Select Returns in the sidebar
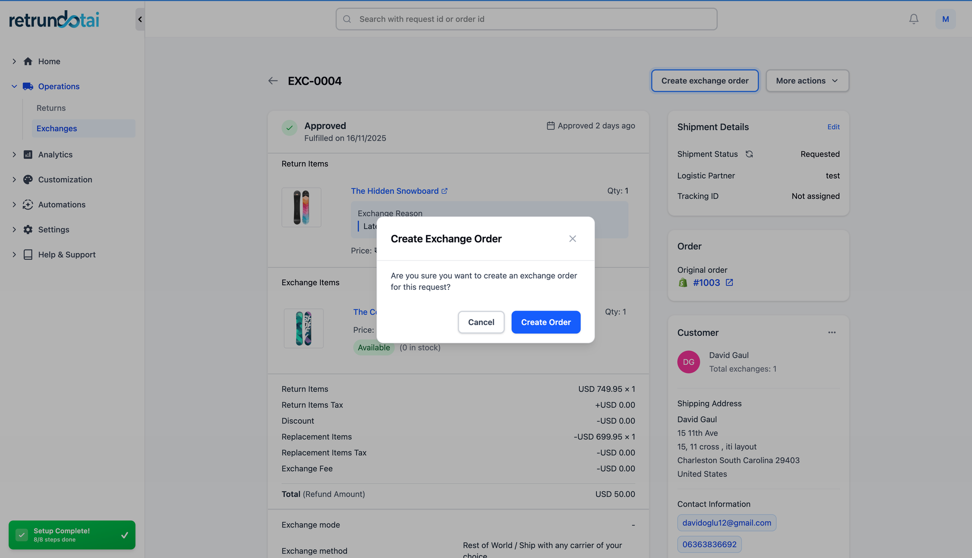The image size is (972, 558). point(51,108)
